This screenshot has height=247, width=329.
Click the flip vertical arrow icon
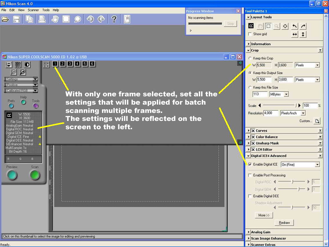[303, 34]
